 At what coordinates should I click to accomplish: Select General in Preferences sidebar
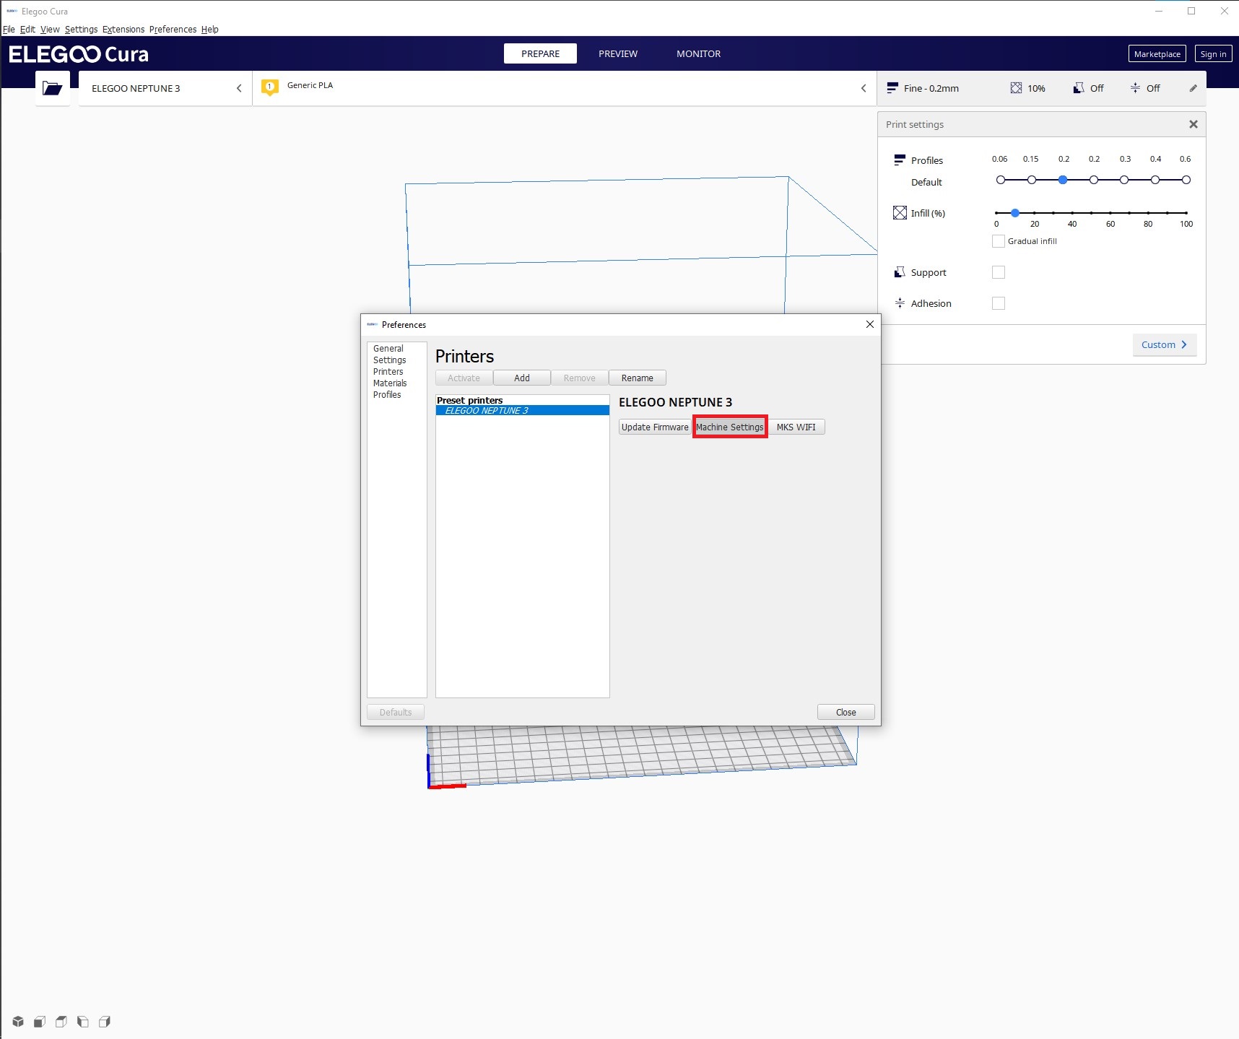click(388, 349)
